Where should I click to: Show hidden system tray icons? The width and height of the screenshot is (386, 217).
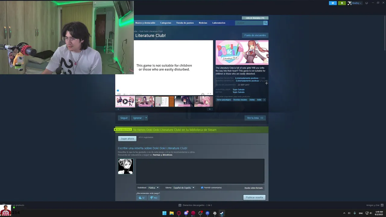click(344, 213)
